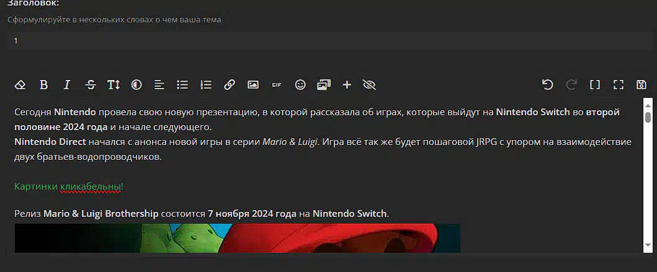The width and height of the screenshot is (657, 272).
Task: Click the editor scrollbar down arrow
Action: [x=648, y=245]
